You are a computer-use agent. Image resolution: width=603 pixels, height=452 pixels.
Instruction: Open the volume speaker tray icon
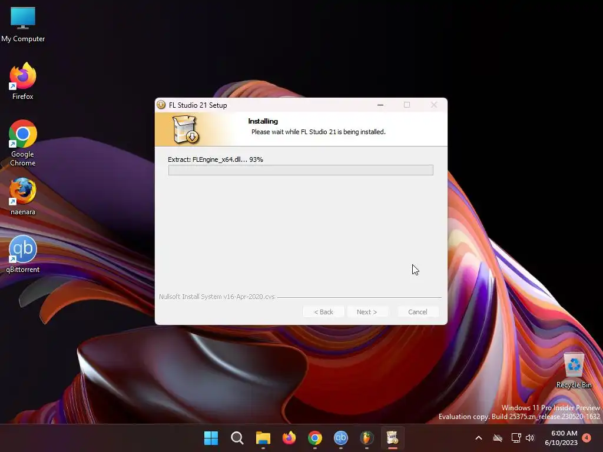point(530,438)
